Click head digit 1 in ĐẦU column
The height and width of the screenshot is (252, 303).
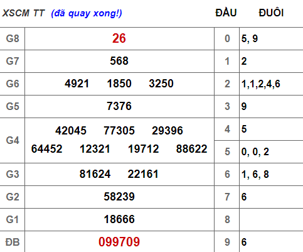click(x=227, y=61)
